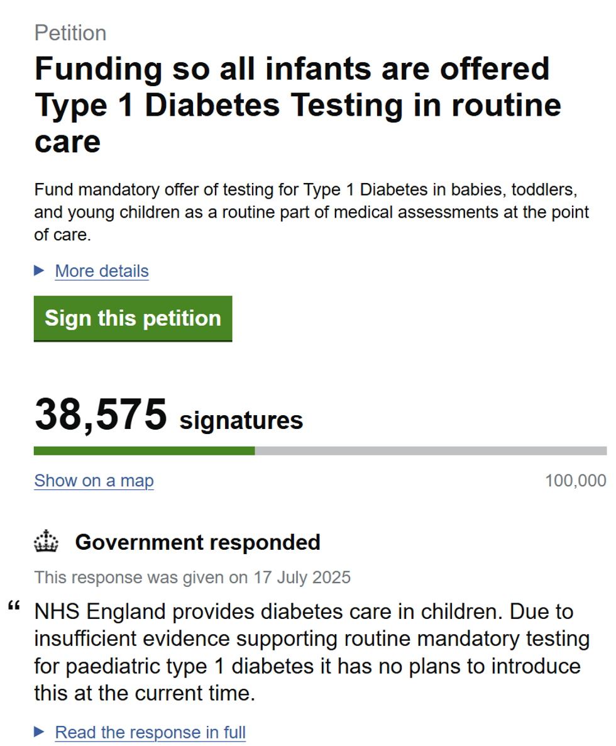Click the grey unfilled part of signature bar
Viewport: 616px width, 746px height.
pyautogui.click(x=431, y=450)
